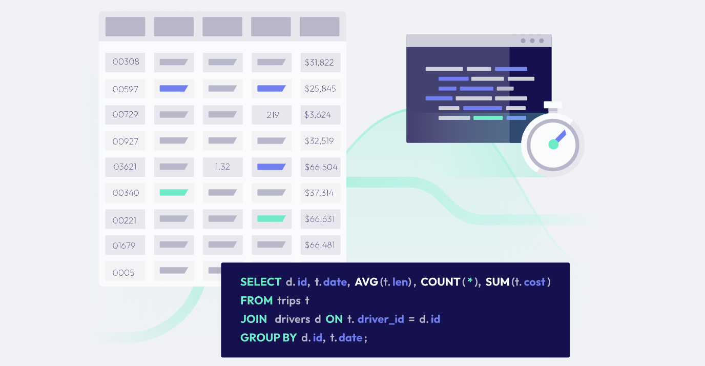
Task: Toggle the green bar in row 00340
Action: coord(174,192)
